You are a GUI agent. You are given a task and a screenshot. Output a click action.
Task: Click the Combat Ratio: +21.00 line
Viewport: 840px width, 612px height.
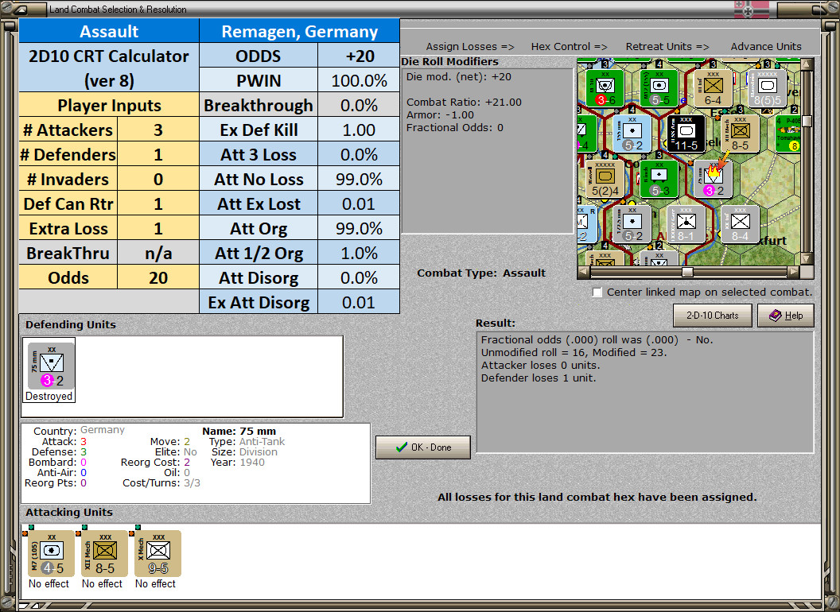(464, 103)
